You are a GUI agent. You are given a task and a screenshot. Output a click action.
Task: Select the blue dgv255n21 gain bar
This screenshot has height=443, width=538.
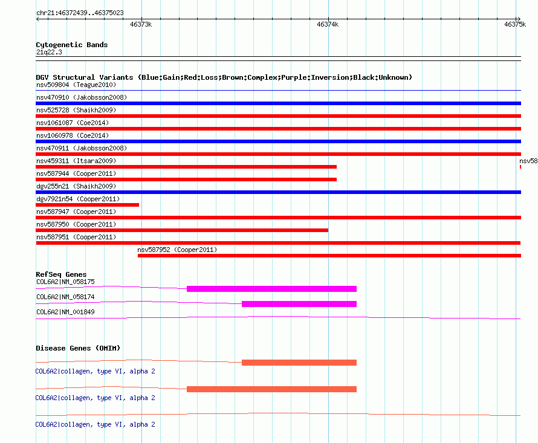click(278, 192)
